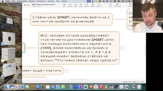Click the Подтема (Subtopic) toolbar icon
Viewport: 163px width, 91px height.
click(x=70, y=5)
